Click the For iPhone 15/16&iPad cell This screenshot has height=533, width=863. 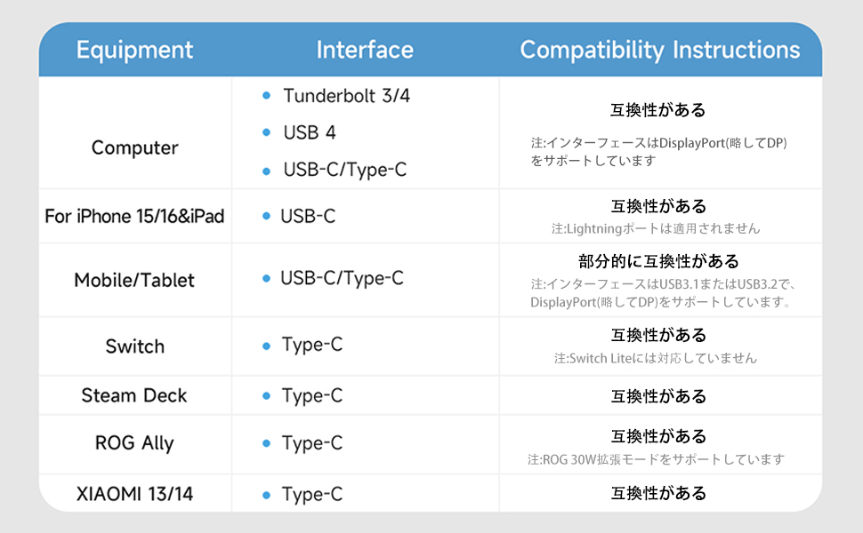(x=134, y=216)
